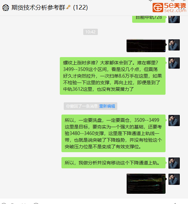The image size is (188, 204).
Task: Click the 重新编辑 link
Action: (107, 106)
